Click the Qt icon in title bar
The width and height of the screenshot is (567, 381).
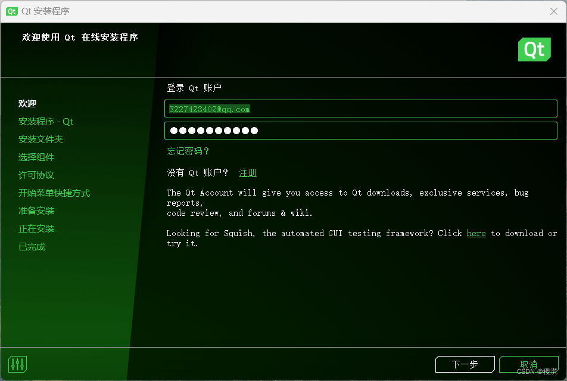pyautogui.click(x=11, y=11)
